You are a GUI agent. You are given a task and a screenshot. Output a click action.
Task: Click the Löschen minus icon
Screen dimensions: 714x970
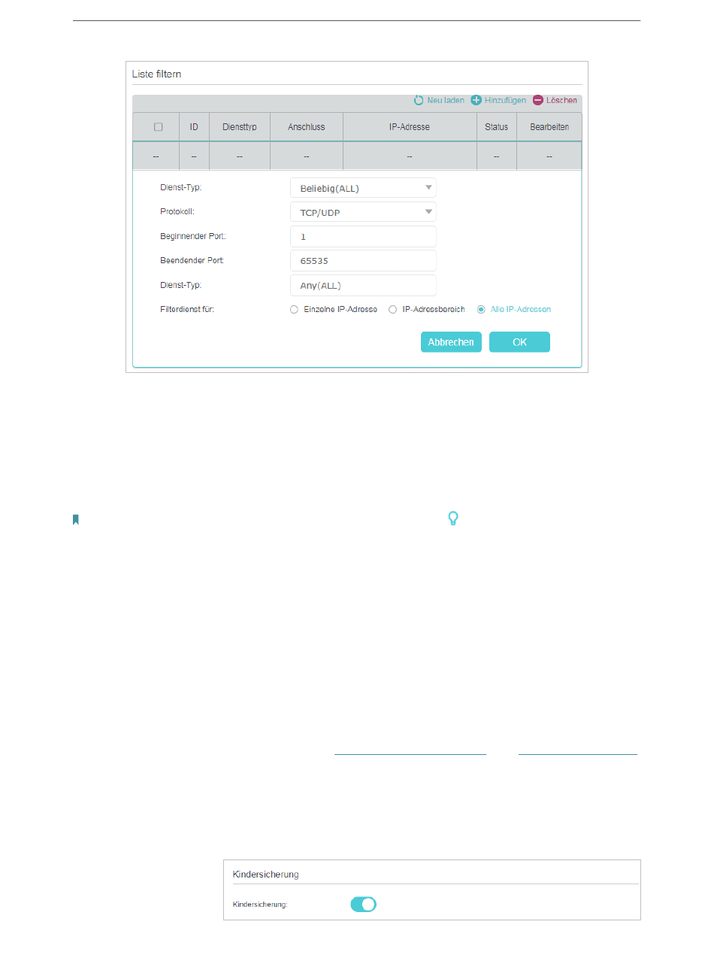[538, 100]
